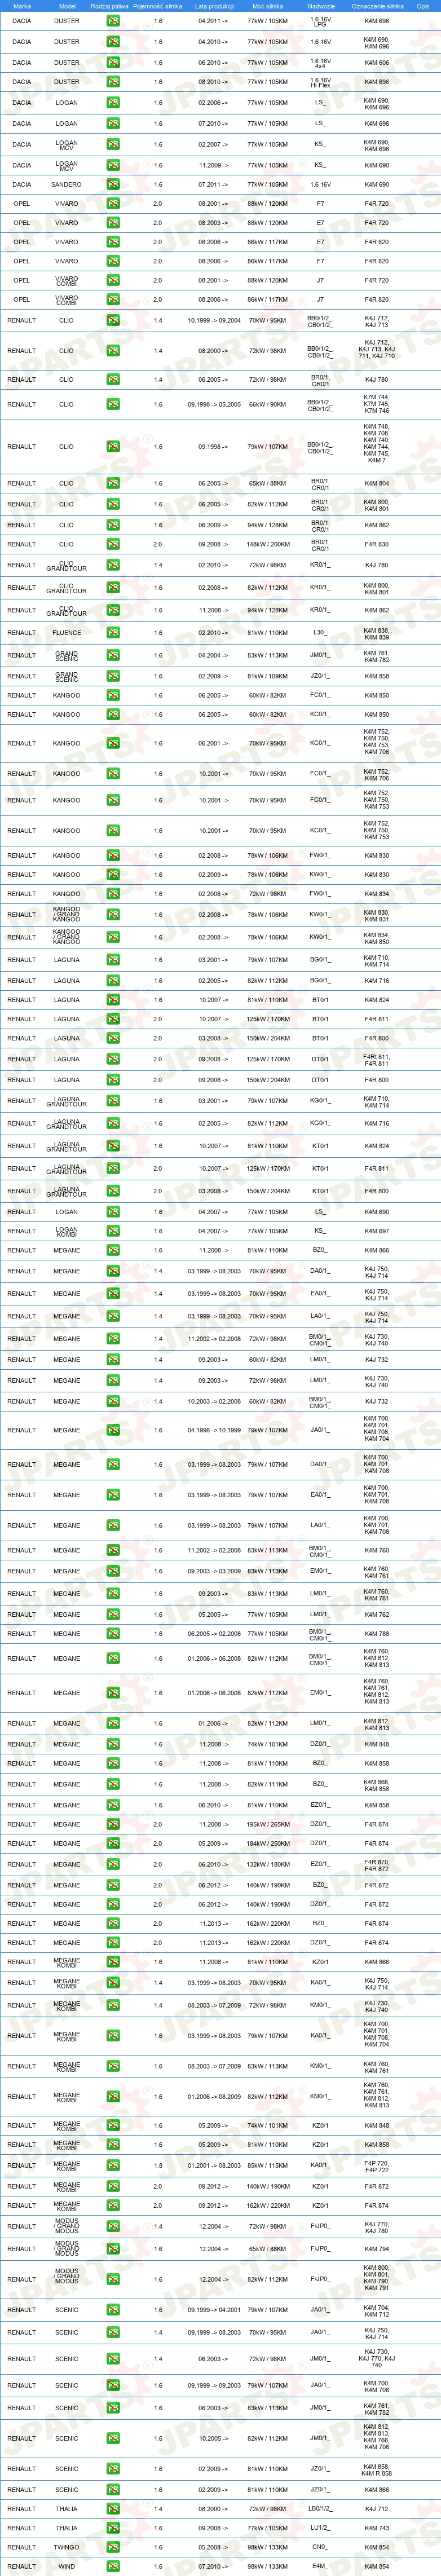This screenshot has width=441, height=2576.
Task: Click fuel icon in Megane 195kW / 265KM row
Action: 113,1824
